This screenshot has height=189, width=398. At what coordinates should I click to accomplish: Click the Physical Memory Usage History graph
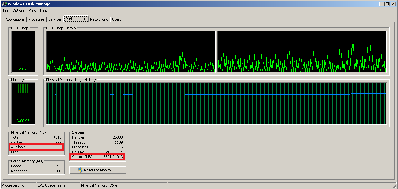216,104
